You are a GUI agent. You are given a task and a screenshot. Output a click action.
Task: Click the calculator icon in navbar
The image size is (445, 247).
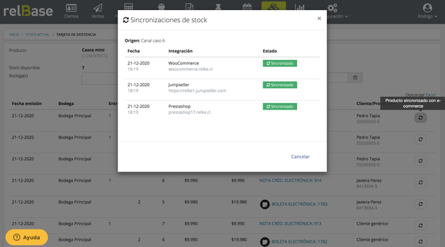click(x=128, y=7)
